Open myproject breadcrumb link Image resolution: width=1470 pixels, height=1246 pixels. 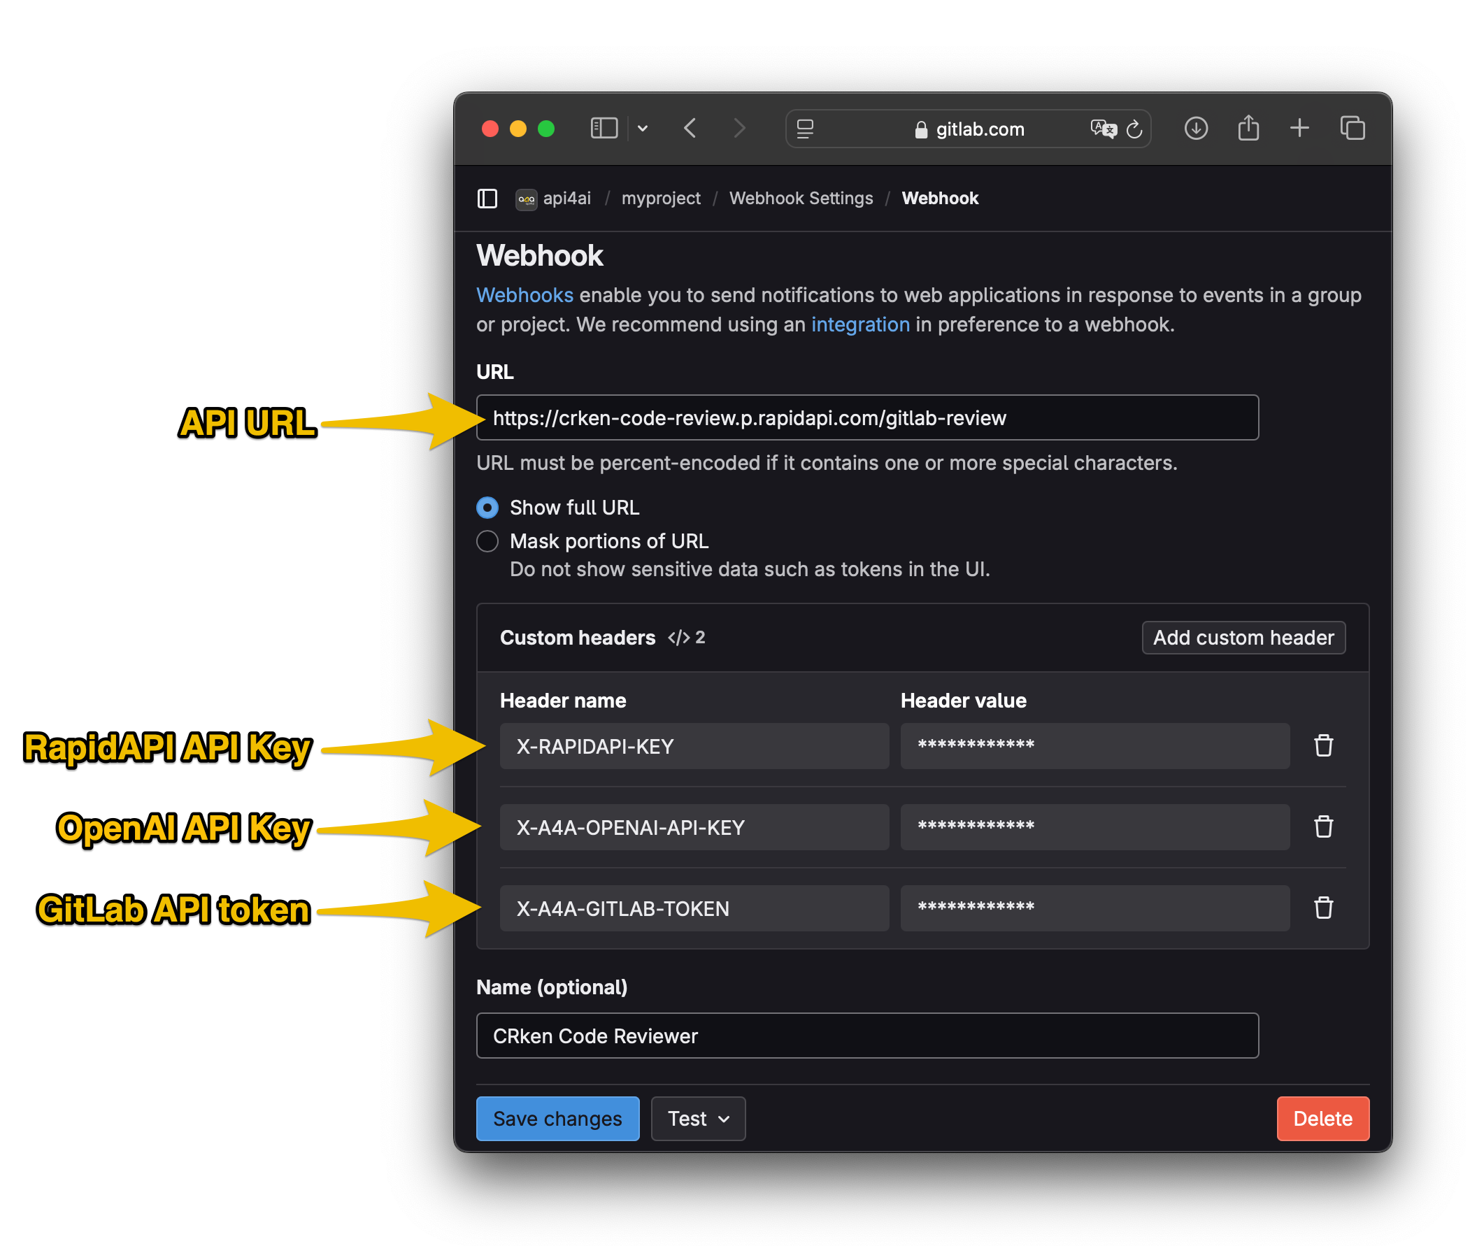click(660, 199)
